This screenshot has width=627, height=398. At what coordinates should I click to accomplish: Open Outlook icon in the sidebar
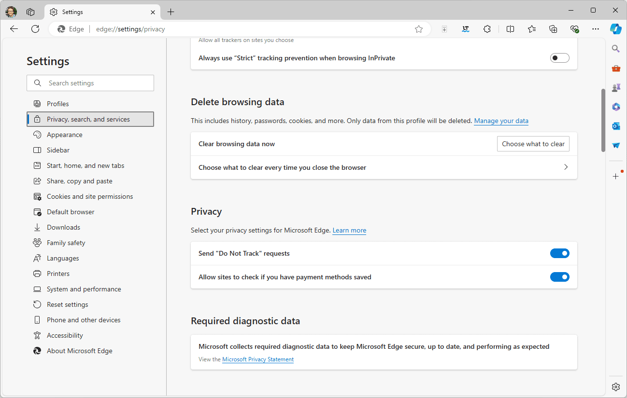616,126
